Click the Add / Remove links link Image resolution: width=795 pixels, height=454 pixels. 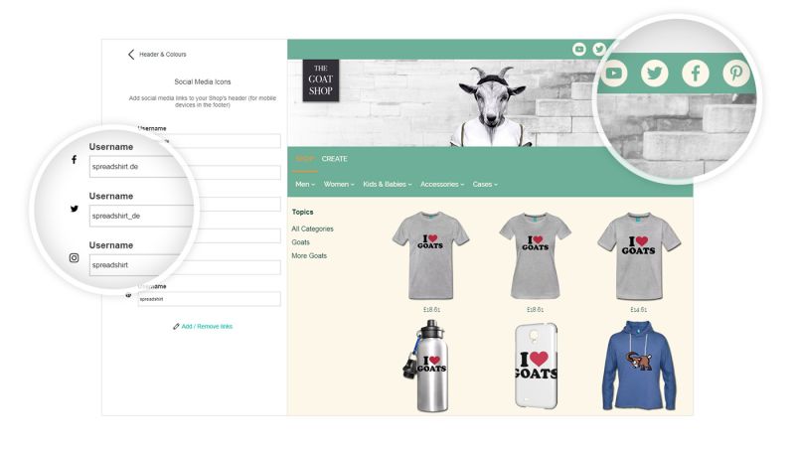click(203, 326)
